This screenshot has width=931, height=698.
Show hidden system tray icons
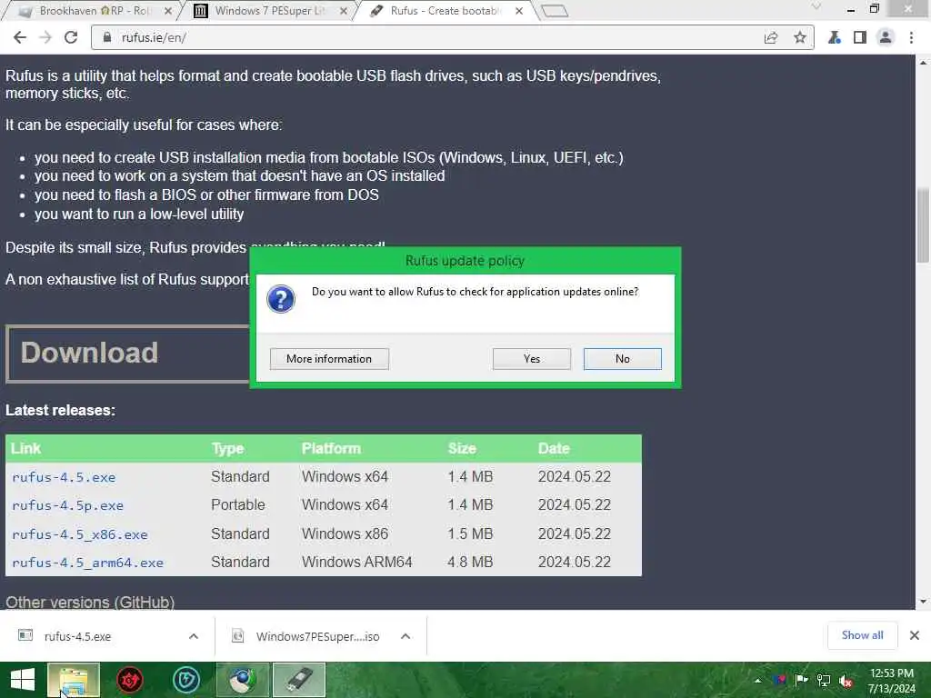point(757,680)
